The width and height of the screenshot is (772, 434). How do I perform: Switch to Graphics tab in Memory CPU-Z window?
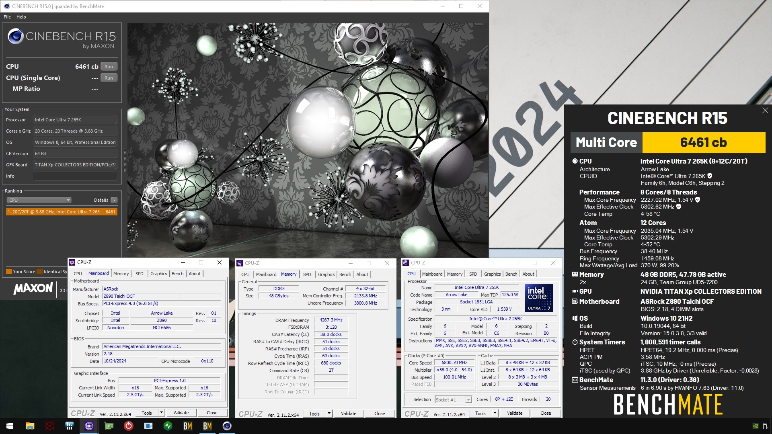coord(326,274)
